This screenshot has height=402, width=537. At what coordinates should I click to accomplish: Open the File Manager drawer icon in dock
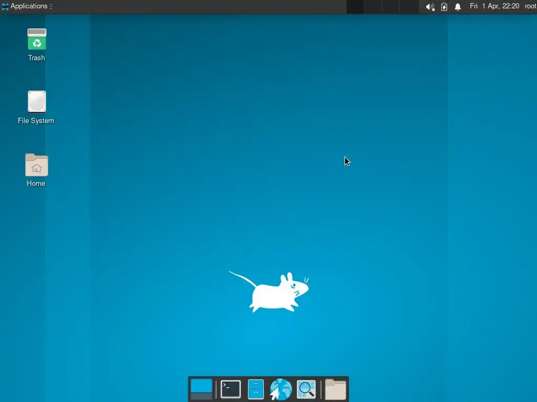pos(255,389)
